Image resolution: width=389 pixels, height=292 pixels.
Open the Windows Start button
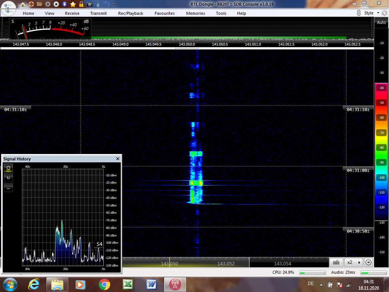tap(10, 284)
